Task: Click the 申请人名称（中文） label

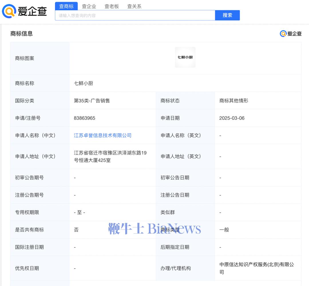Action: [35, 135]
